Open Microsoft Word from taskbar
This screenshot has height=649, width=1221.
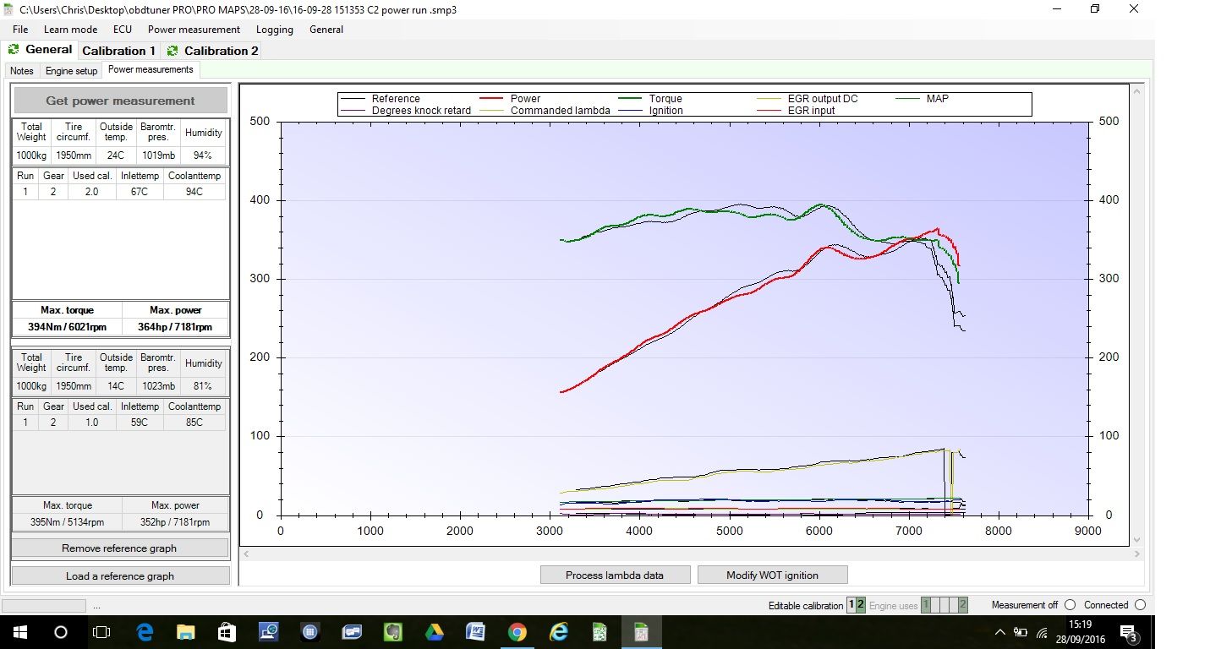pyautogui.click(x=476, y=632)
